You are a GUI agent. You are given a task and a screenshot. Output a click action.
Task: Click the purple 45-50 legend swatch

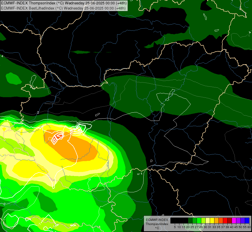click(238, 220)
